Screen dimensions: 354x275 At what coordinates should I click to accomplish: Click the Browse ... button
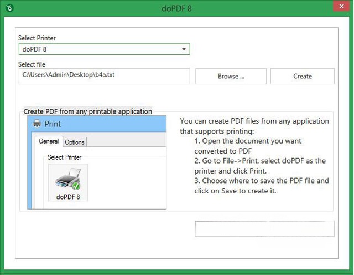(x=231, y=77)
